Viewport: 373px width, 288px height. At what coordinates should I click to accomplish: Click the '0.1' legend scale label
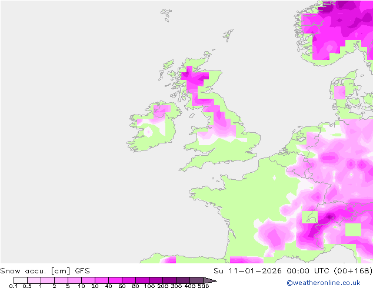pos(13,286)
